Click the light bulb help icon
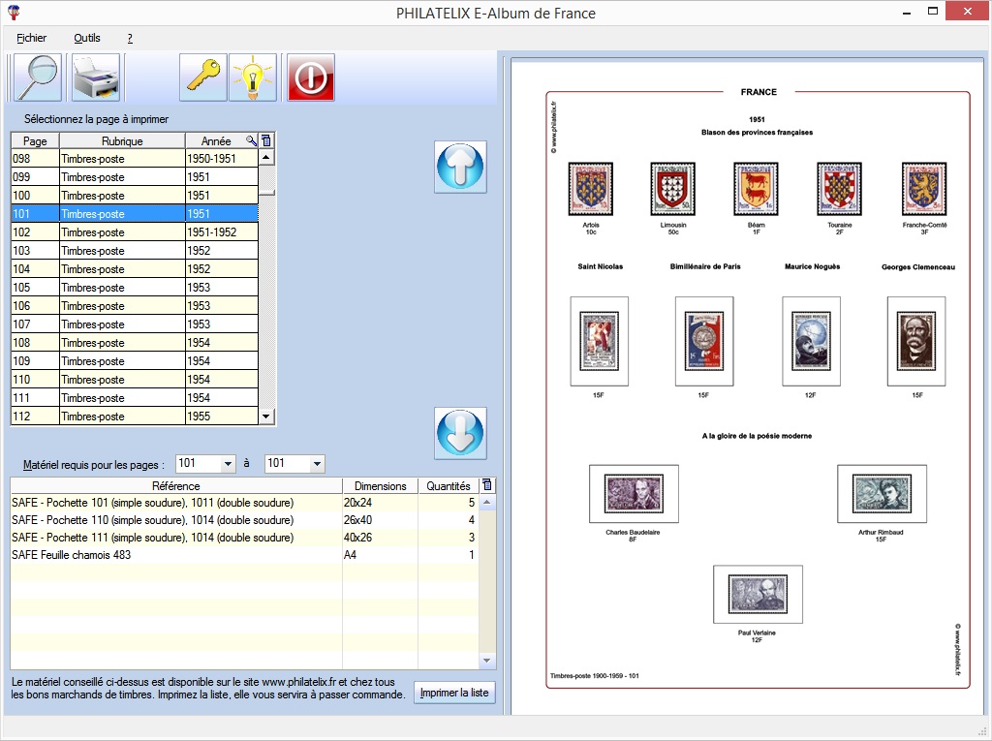The image size is (992, 741). (251, 77)
